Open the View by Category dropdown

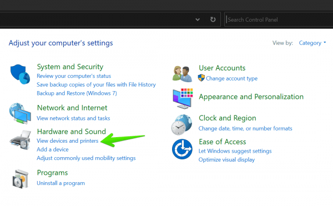click(312, 43)
